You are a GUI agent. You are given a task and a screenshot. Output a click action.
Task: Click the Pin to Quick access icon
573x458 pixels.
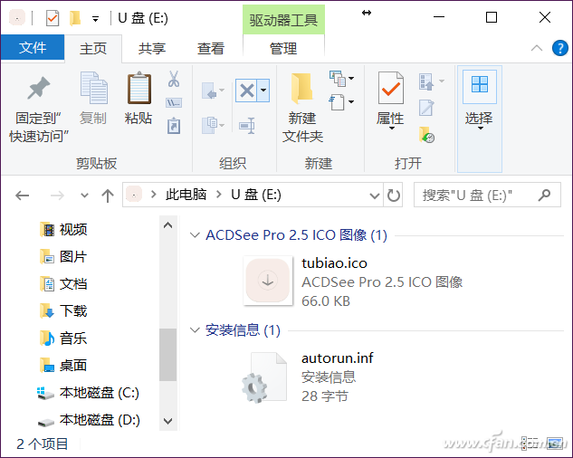(38, 88)
